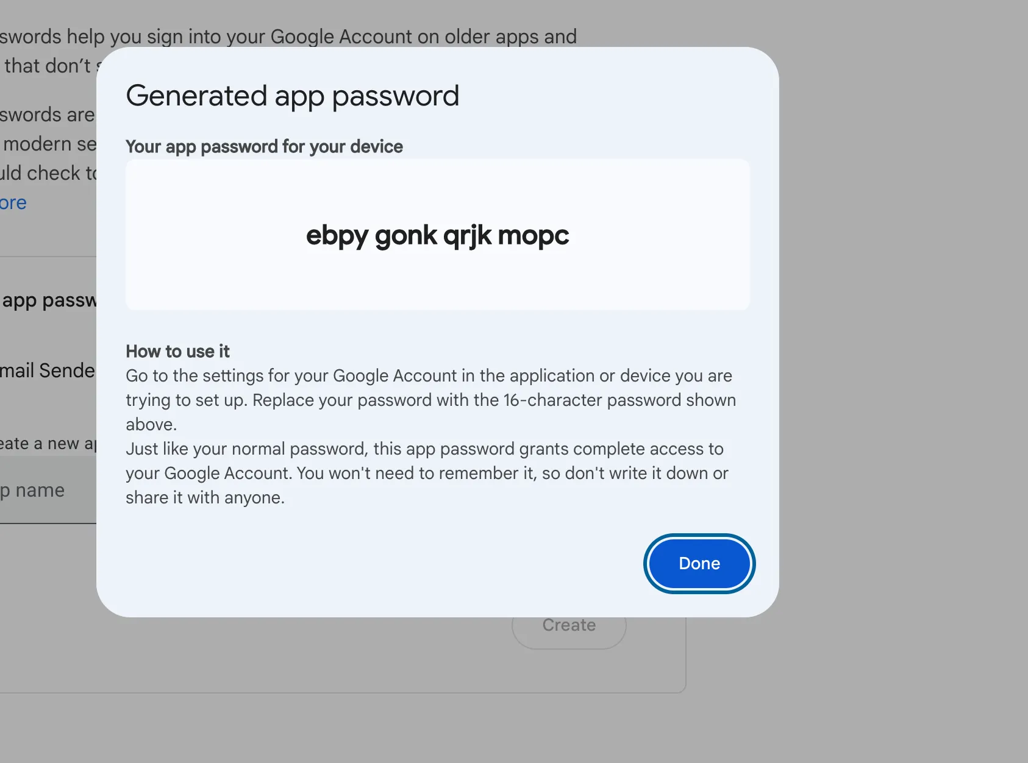The height and width of the screenshot is (763, 1028).
Task: Open the partially visible 'ore' learn more link
Action: [13, 203]
